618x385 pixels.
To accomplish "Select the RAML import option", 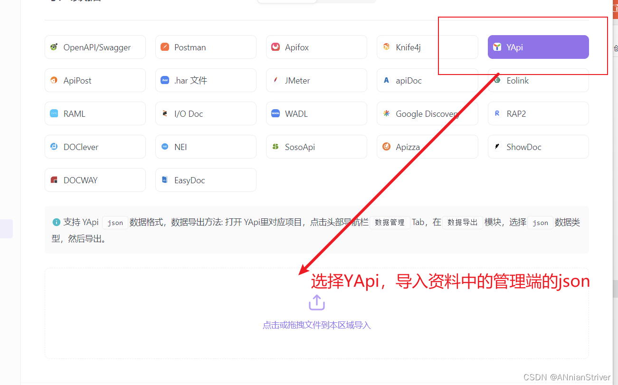I will [x=95, y=113].
